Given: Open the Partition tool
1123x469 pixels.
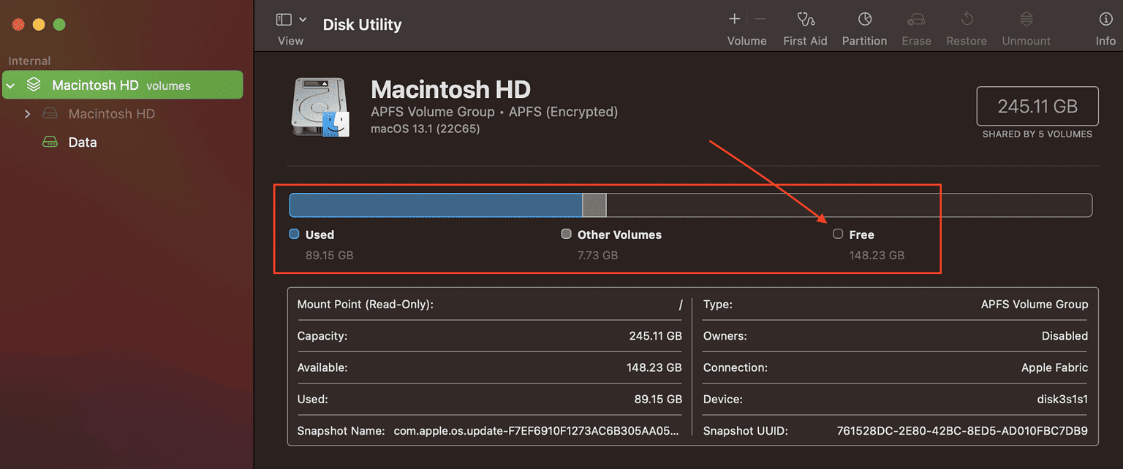Looking at the screenshot, I should tap(864, 26).
